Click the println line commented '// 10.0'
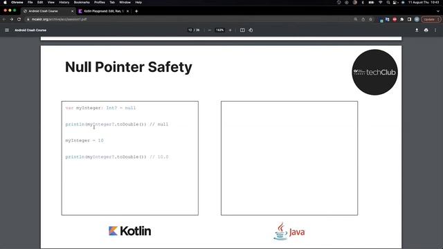Viewport: 443px width, 249px height. click(x=117, y=157)
